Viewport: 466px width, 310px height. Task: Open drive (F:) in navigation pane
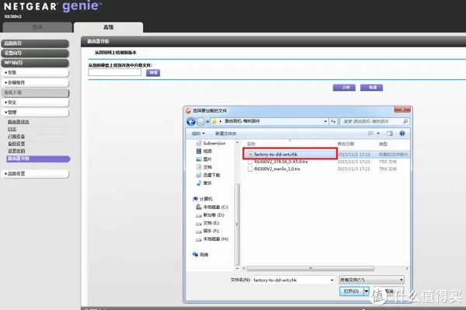(x=207, y=231)
